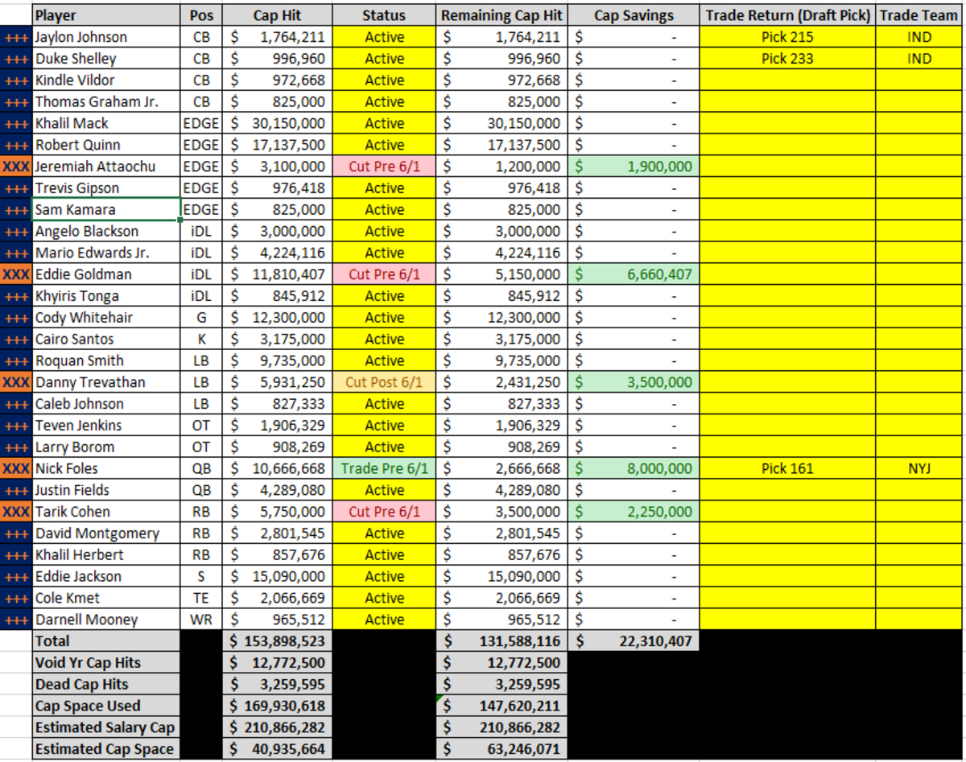
Task: Click Teven Jenkins' remaining cap hit 1,906,329
Action: click(x=502, y=426)
